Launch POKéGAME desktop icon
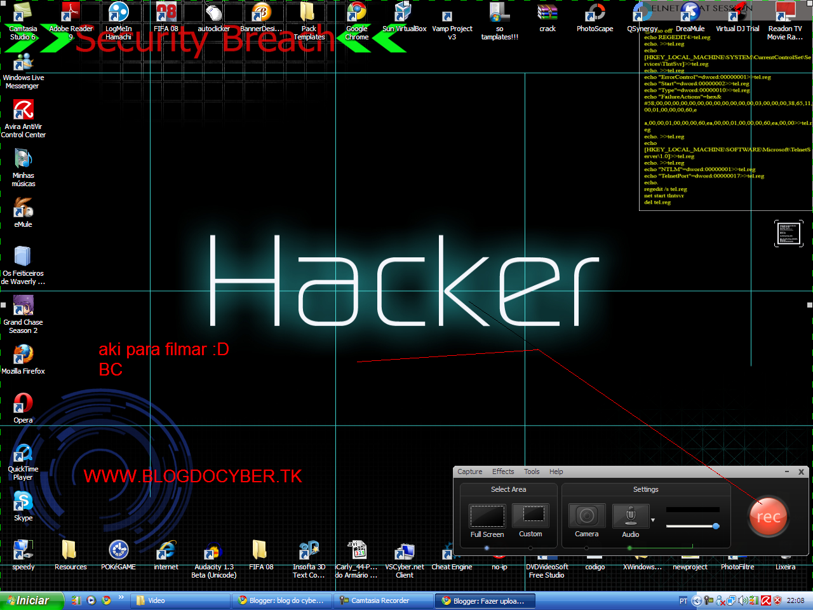Image resolution: width=813 pixels, height=610 pixels. (118, 555)
